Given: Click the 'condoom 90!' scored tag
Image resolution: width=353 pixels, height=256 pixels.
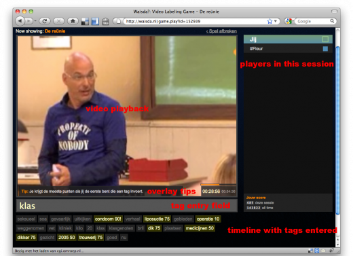Looking at the screenshot, I should coord(108,219).
